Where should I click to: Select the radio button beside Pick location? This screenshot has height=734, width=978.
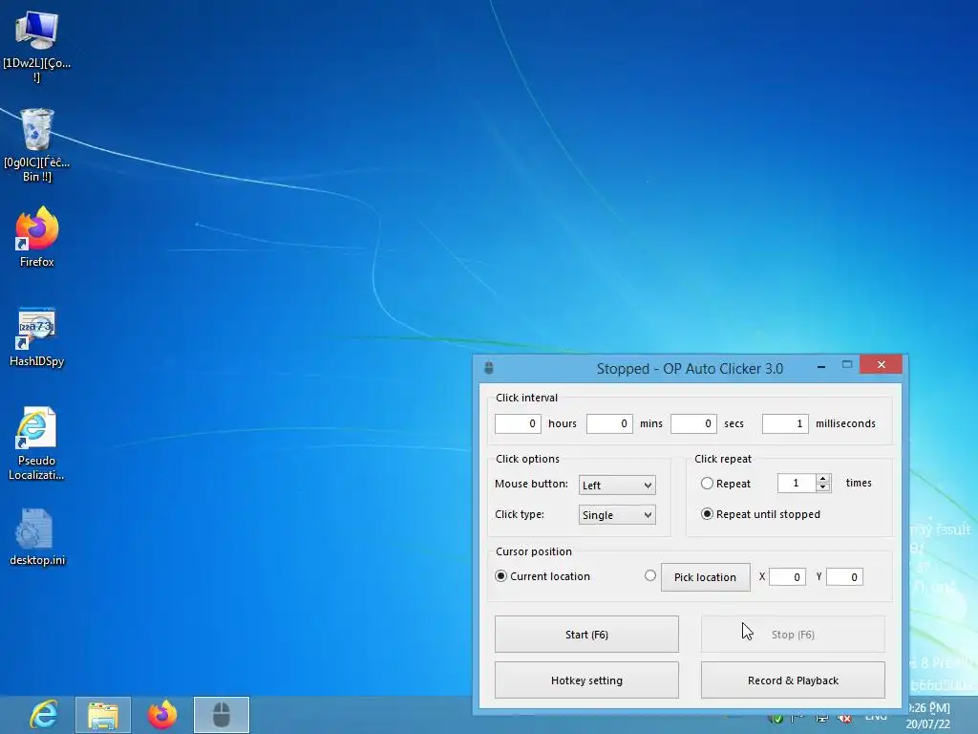coord(649,575)
